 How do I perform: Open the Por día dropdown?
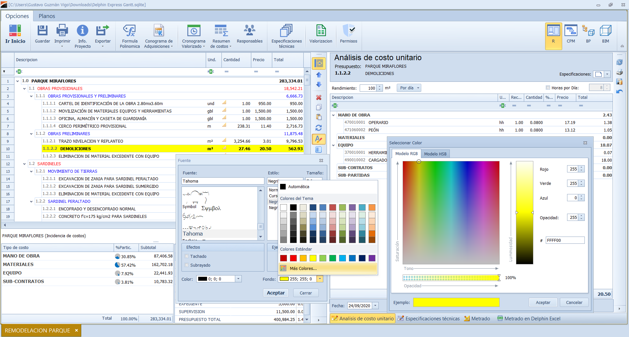pyautogui.click(x=409, y=88)
